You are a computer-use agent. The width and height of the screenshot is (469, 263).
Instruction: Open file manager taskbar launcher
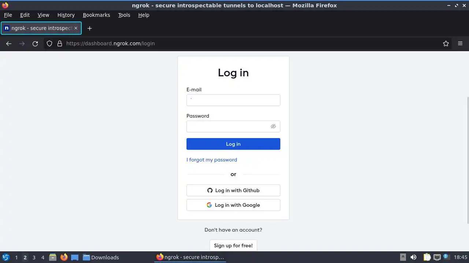(53, 257)
